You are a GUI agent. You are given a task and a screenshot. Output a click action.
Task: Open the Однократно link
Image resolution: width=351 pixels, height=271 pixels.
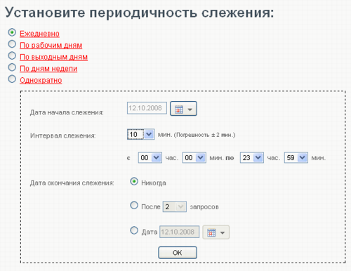tap(41, 80)
